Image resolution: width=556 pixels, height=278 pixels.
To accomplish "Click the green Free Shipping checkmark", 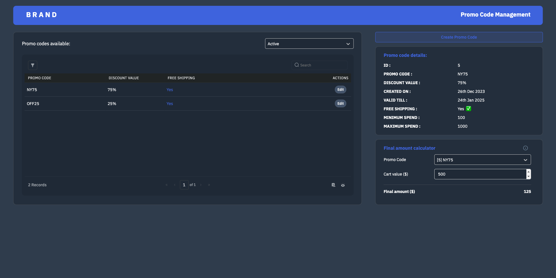I will point(468,109).
